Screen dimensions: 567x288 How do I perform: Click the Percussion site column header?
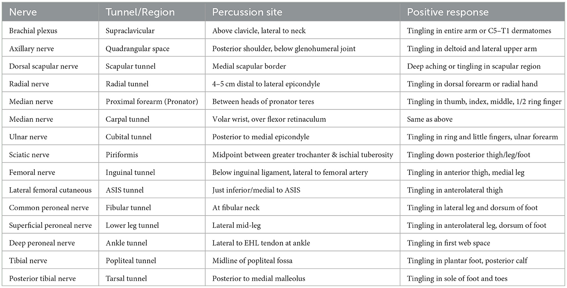coord(247,12)
